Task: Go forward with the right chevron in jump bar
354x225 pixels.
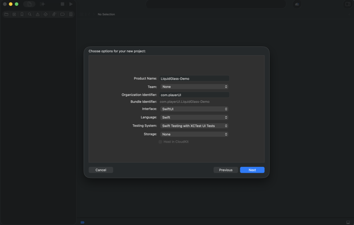Action: point(94,14)
